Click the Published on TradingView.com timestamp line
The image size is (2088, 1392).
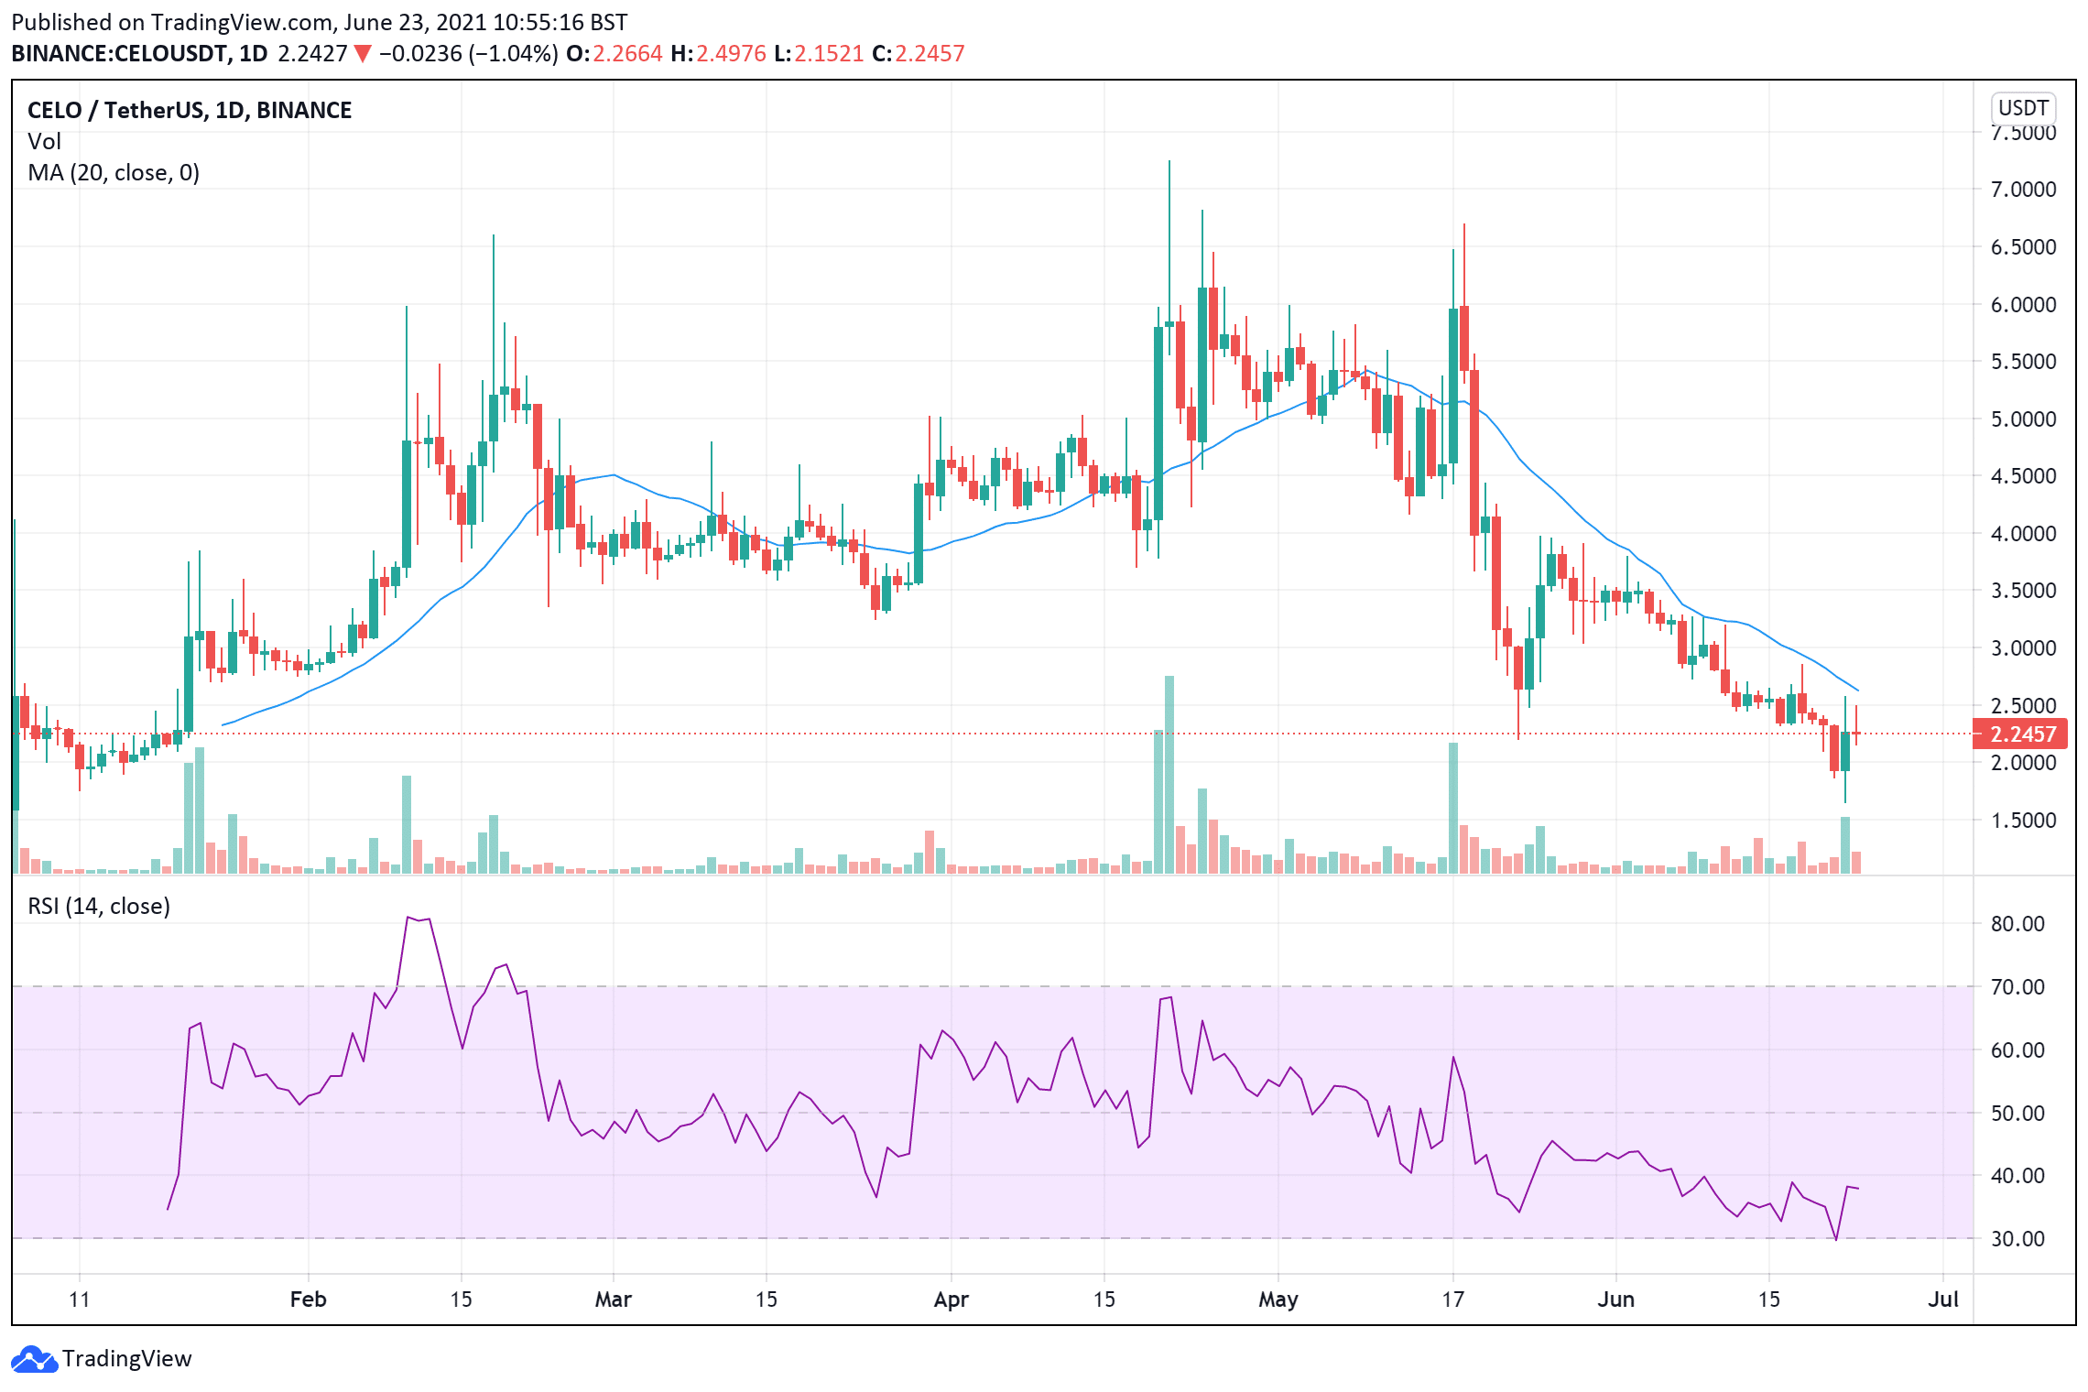[320, 23]
